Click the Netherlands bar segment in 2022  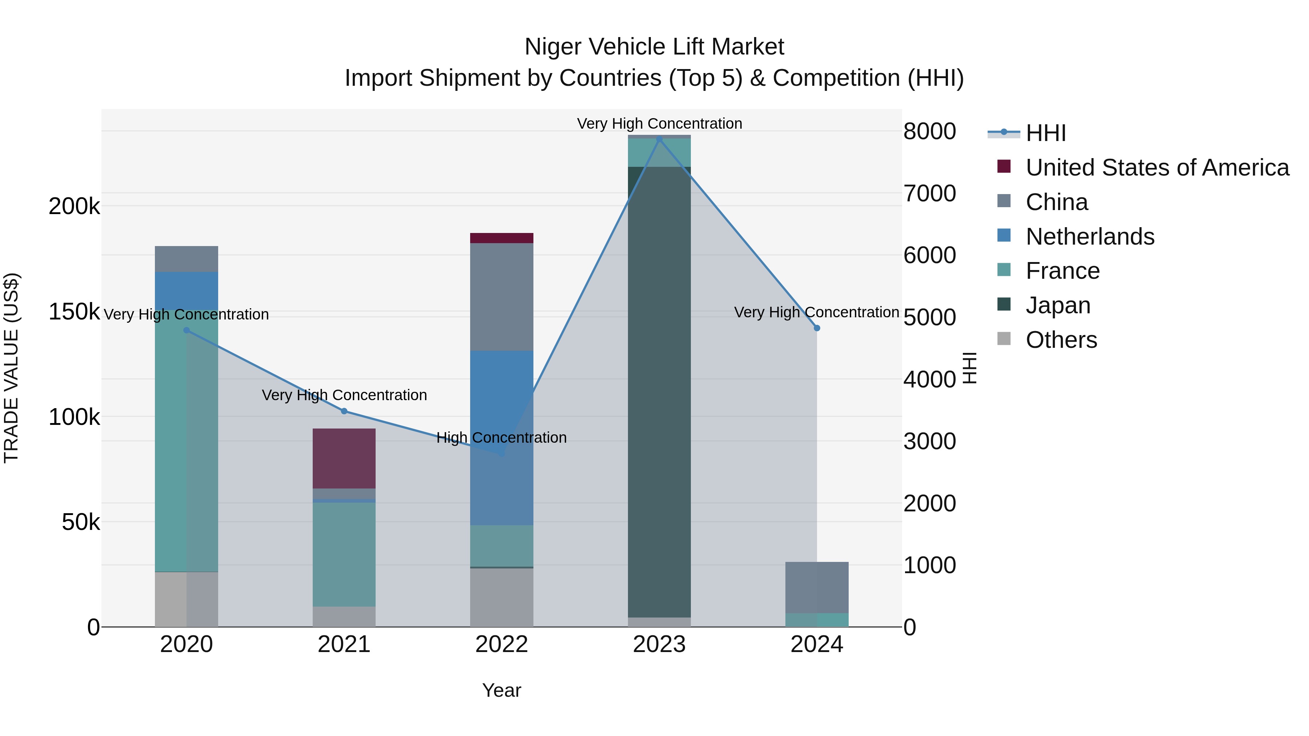(501, 438)
